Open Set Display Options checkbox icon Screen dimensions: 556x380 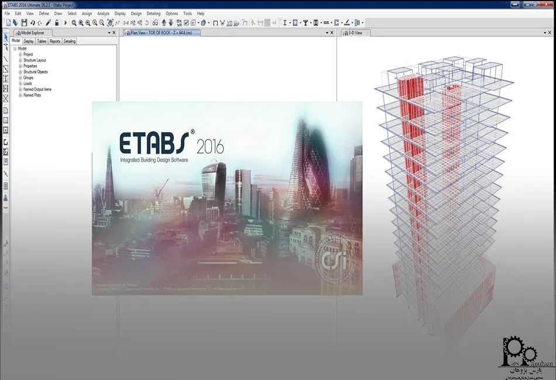186,23
